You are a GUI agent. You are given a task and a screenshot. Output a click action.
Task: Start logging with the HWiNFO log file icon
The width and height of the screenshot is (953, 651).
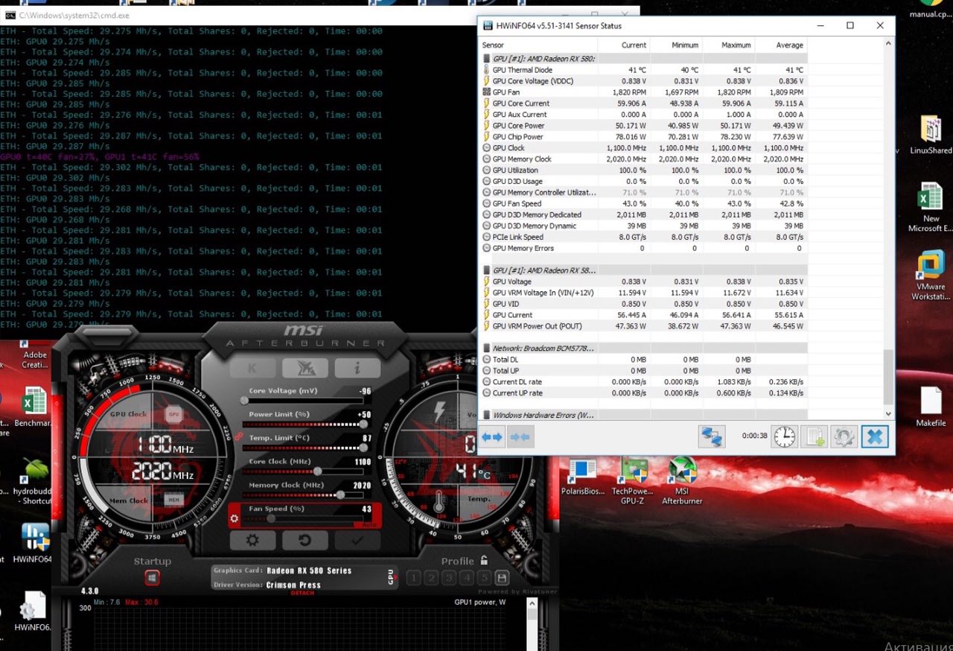814,436
